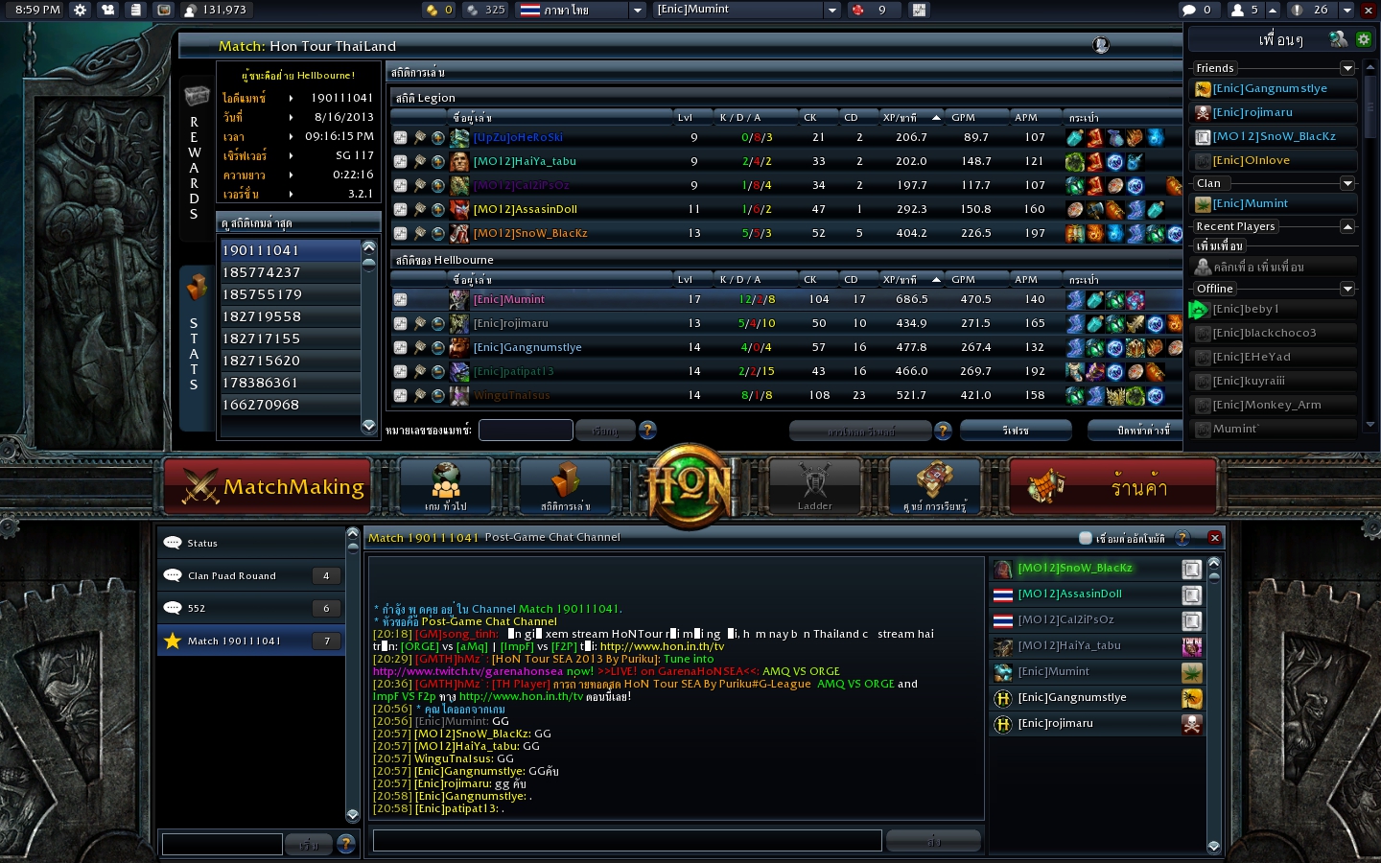Viewport: 1381px width, 863px height.
Task: Click คลิกเพื่อ เพิ่มเพื่อน add friend entry
Action: tap(1274, 267)
